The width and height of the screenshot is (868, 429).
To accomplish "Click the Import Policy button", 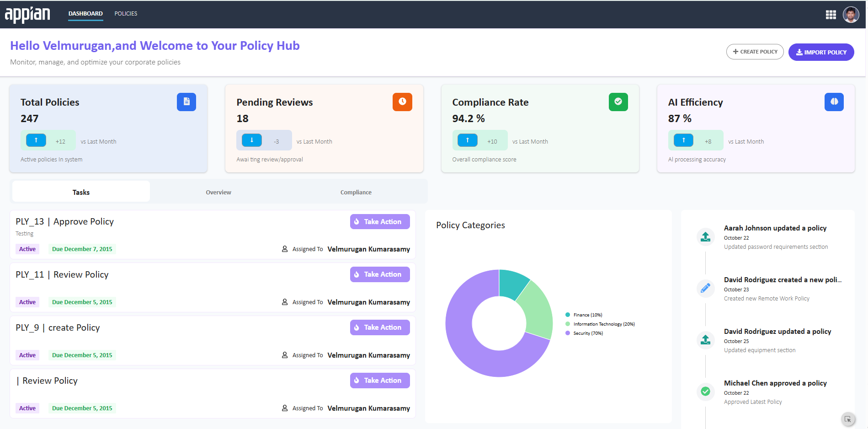I will (821, 52).
